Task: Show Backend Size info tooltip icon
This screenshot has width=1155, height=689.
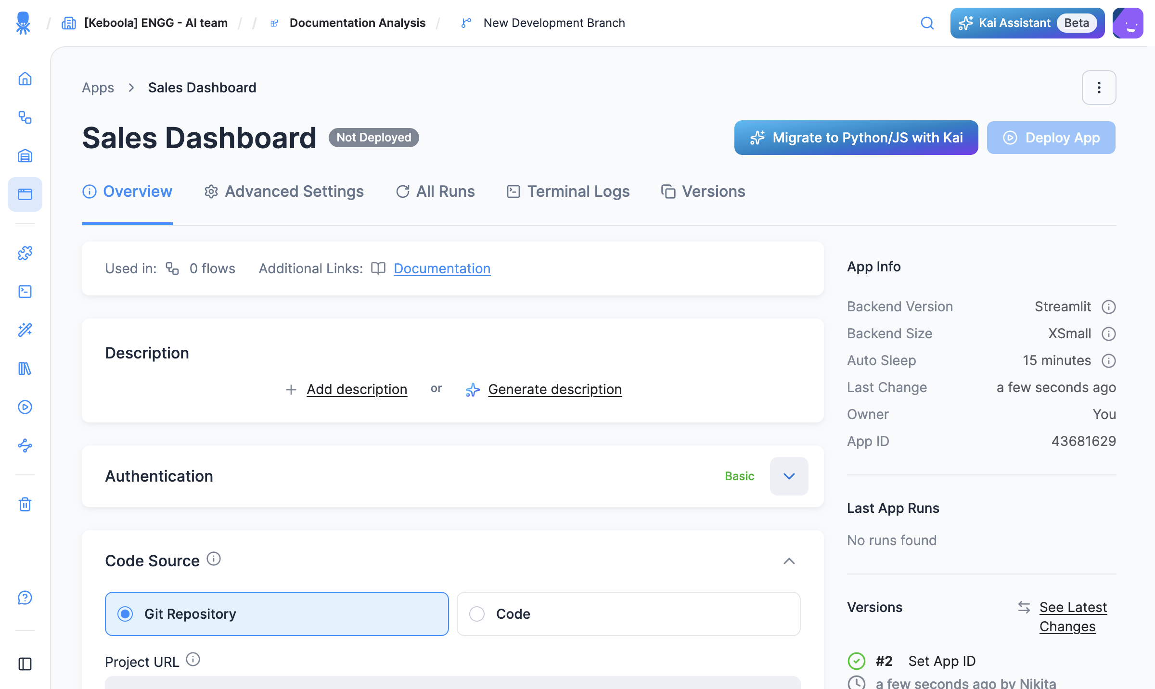Action: pyautogui.click(x=1109, y=334)
